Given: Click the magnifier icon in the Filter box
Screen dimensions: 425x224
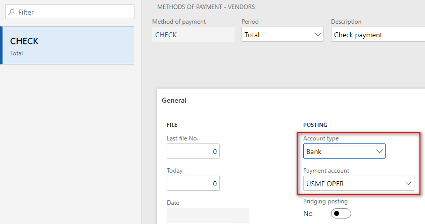Looking at the screenshot, I should tap(12, 12).
